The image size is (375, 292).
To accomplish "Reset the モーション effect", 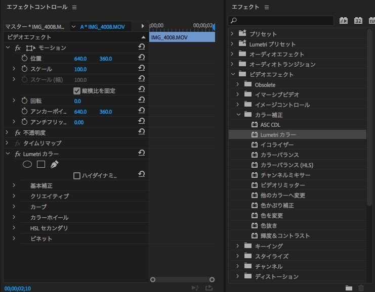I will 142,47.
